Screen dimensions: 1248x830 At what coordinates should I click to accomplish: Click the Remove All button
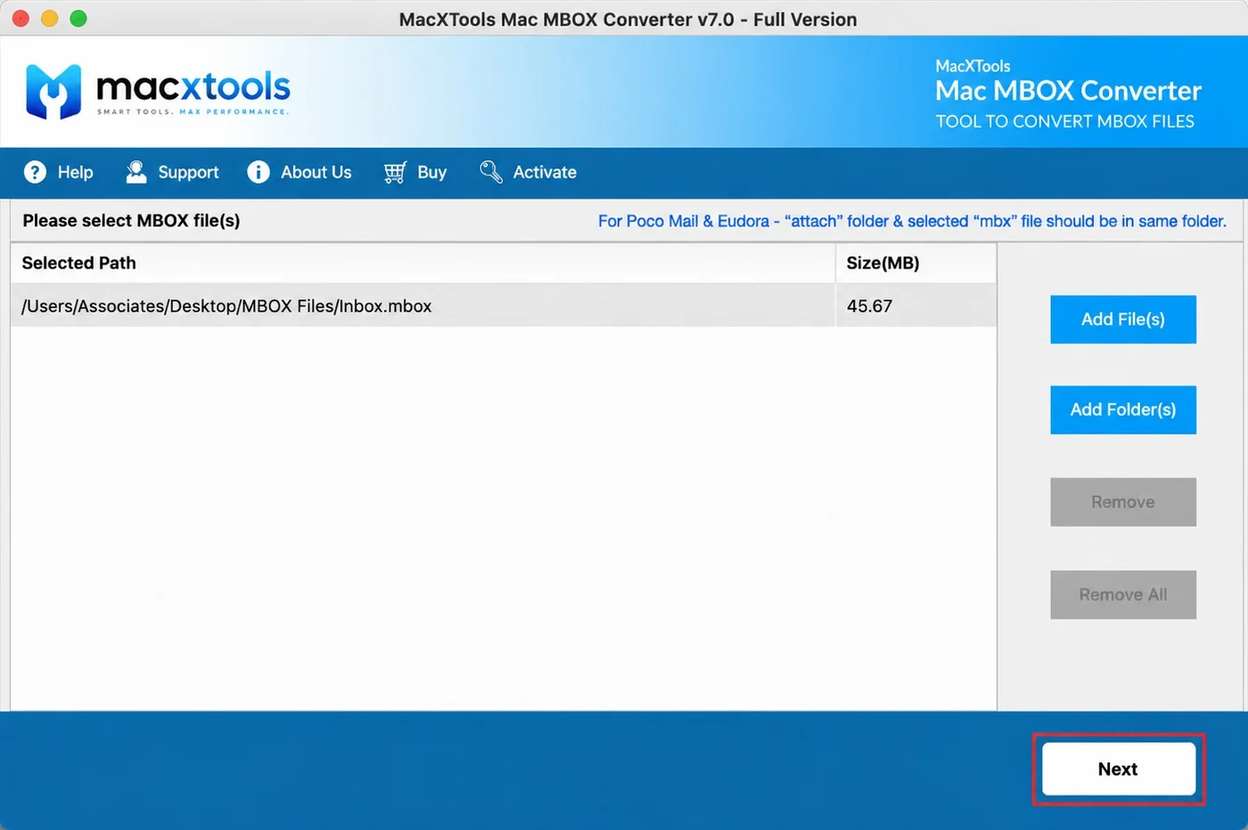pyautogui.click(x=1123, y=595)
